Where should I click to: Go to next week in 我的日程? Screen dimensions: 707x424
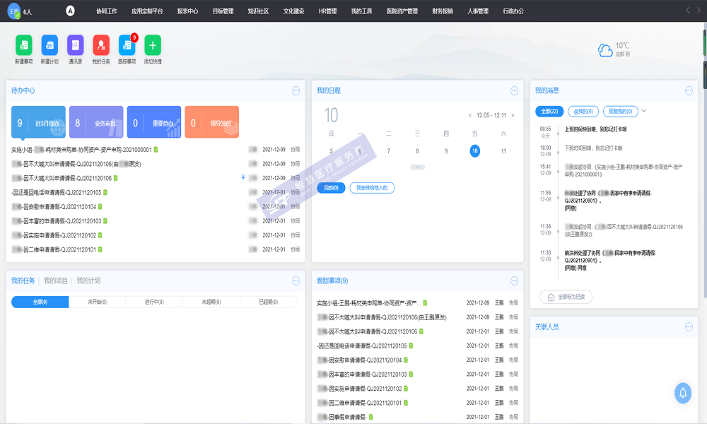click(x=514, y=115)
